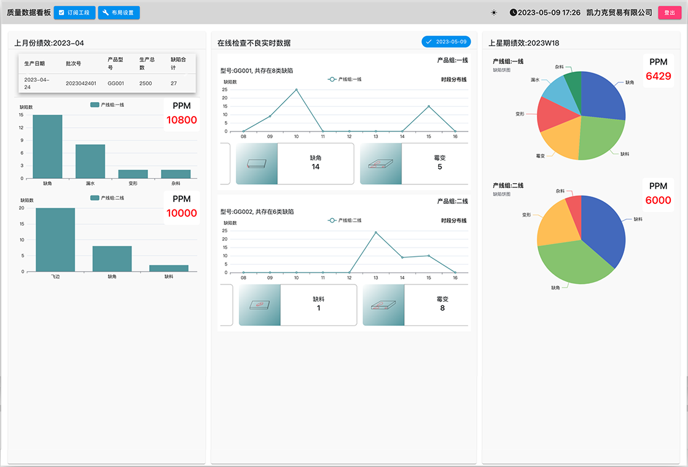Click the 缺角 defect thumbnail in 一线 card
The height and width of the screenshot is (467, 688).
[x=257, y=163]
